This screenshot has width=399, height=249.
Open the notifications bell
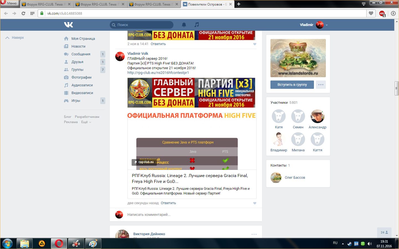tap(184, 25)
